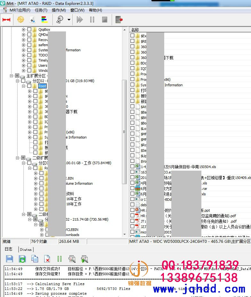Click scroll-up arrow of tree panel scrollbar
This screenshot has width=251, height=297.
click(x=125, y=30)
